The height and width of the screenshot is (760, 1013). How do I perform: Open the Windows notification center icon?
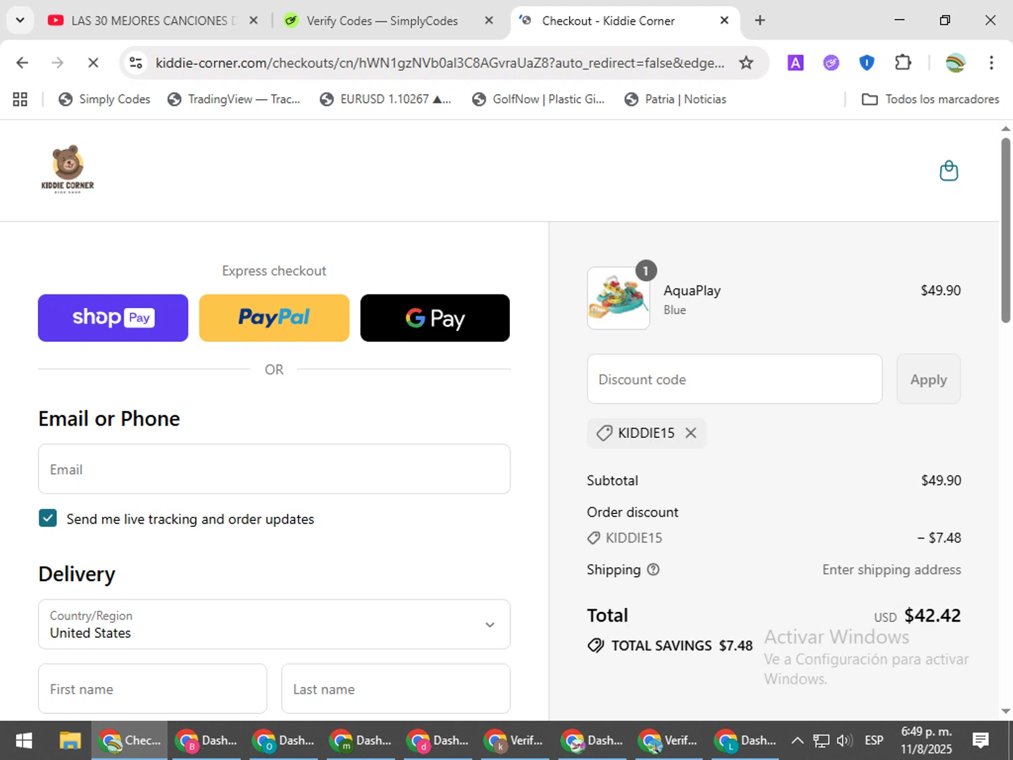click(x=981, y=740)
